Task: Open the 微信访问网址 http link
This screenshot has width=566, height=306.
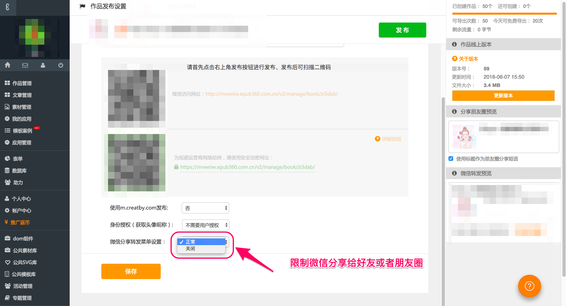Action: click(272, 94)
